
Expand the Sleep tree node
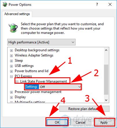(11, 61)
